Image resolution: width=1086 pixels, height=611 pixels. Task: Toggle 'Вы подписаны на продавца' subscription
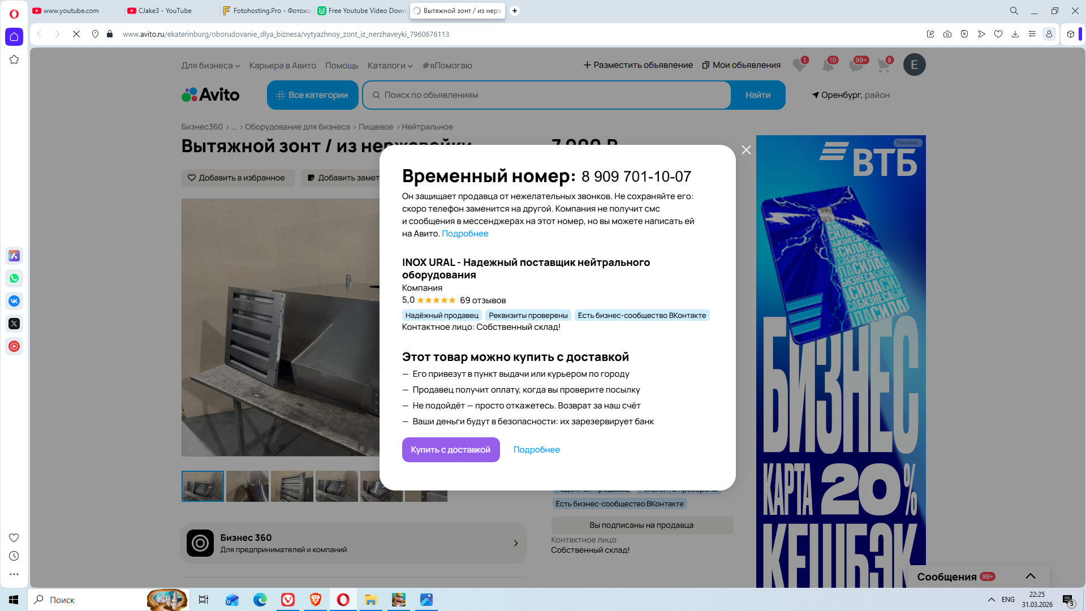coord(641,525)
